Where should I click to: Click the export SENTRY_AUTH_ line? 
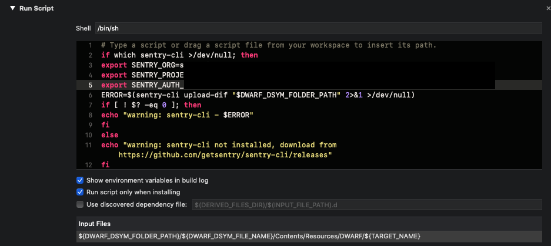point(142,85)
